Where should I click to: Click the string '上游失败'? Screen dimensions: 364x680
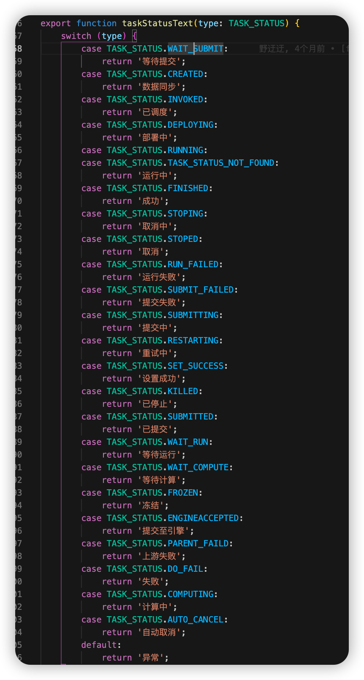tap(159, 556)
